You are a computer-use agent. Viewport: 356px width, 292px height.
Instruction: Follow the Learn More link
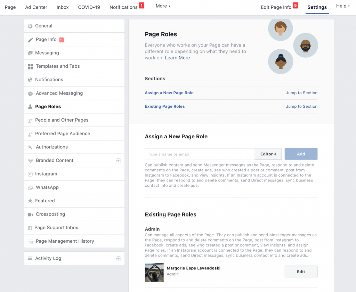[x=177, y=58]
